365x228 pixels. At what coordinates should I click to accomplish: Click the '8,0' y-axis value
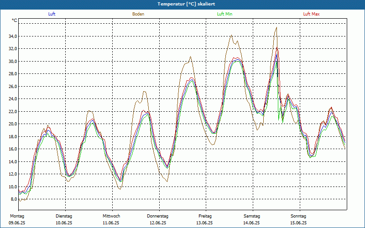(14, 199)
